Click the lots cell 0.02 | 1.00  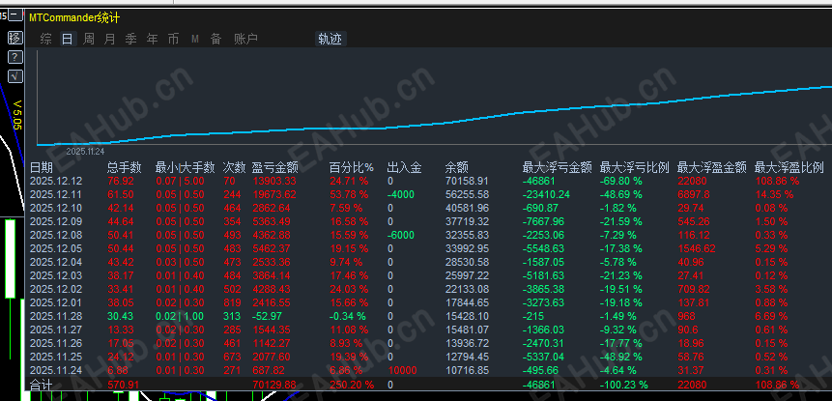pos(180,316)
